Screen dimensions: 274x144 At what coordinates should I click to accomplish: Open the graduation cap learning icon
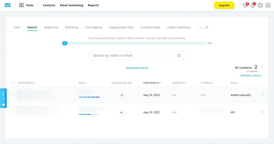tap(245, 5)
